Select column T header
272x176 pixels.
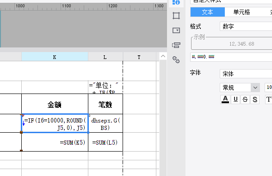(x=139, y=57)
